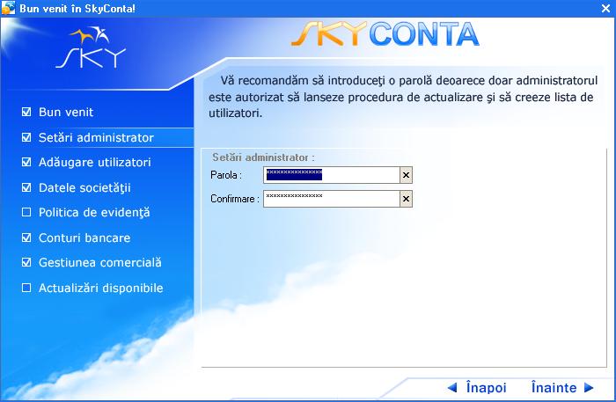Proceed with the Înainte link

[554, 388]
